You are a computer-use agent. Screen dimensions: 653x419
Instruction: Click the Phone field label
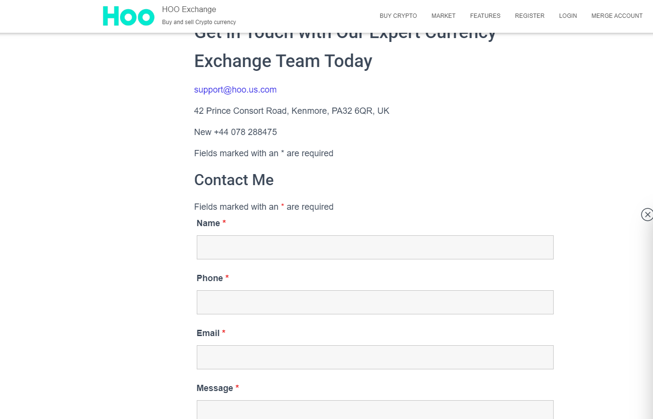[210, 278]
